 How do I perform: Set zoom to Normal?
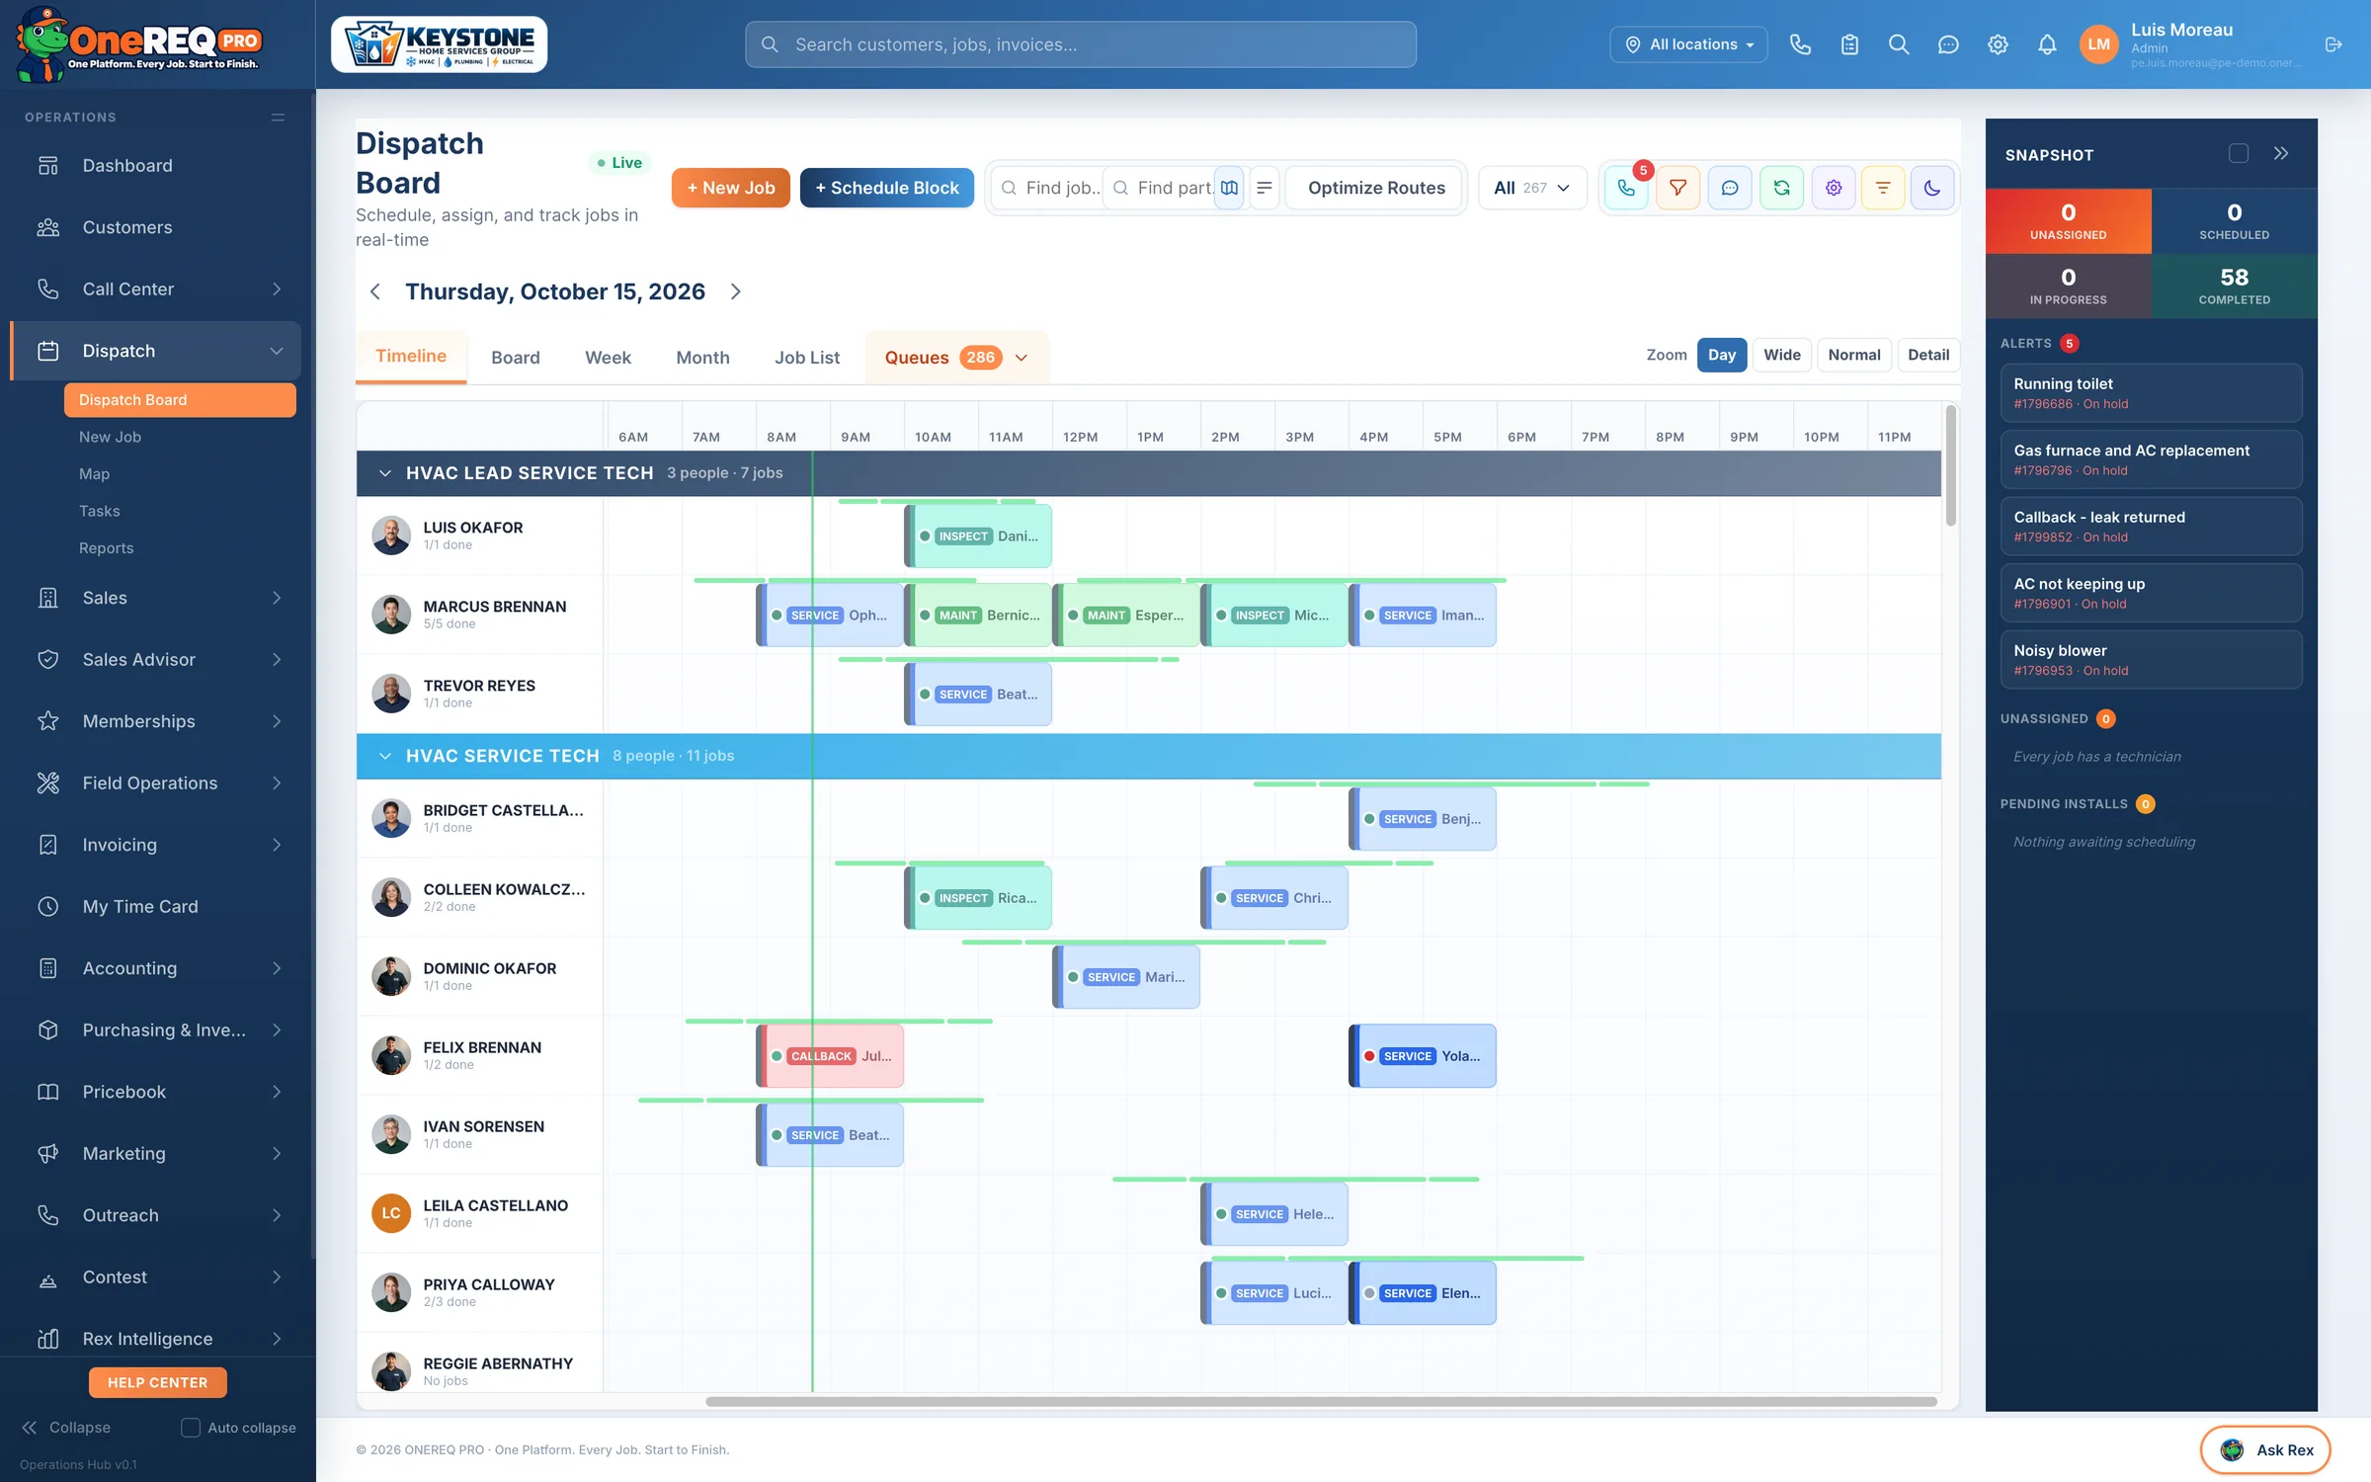[1854, 355]
